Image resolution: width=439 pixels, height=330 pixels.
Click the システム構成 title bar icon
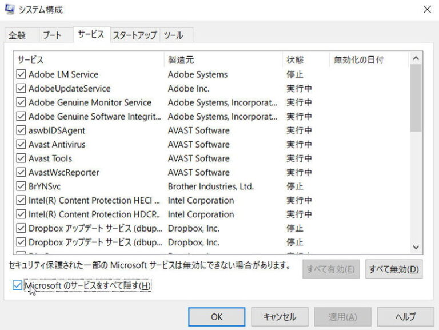(x=10, y=10)
